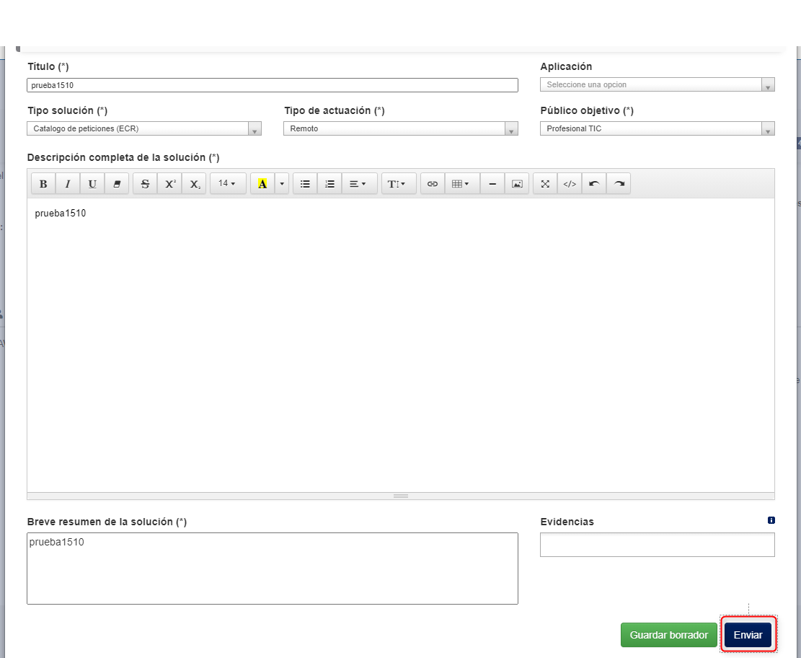The image size is (801, 658).
Task: Click the eraser clear-formatting icon
Action: pyautogui.click(x=117, y=183)
